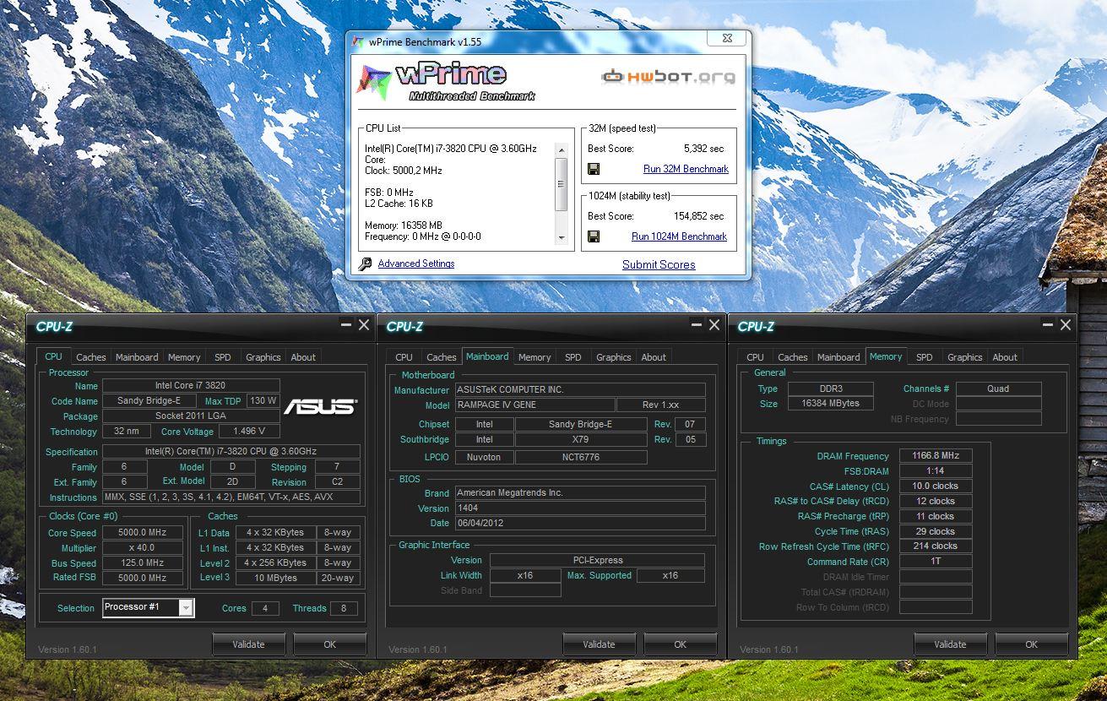The height and width of the screenshot is (701, 1107).
Task: Click Validate in the CPU-Z Mainboard window
Action: [599, 644]
